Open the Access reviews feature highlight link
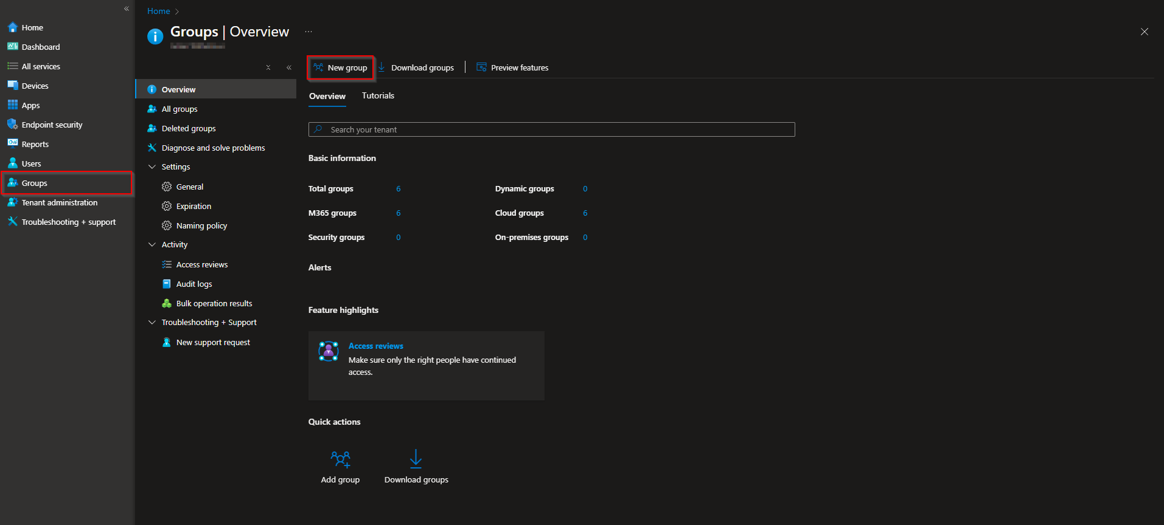 click(376, 346)
